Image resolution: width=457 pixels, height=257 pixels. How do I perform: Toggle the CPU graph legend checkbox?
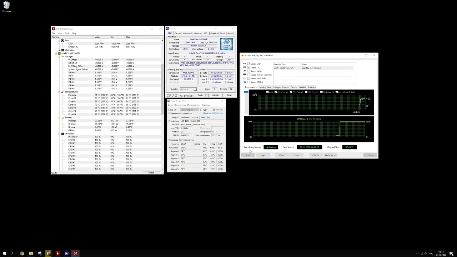267,92
